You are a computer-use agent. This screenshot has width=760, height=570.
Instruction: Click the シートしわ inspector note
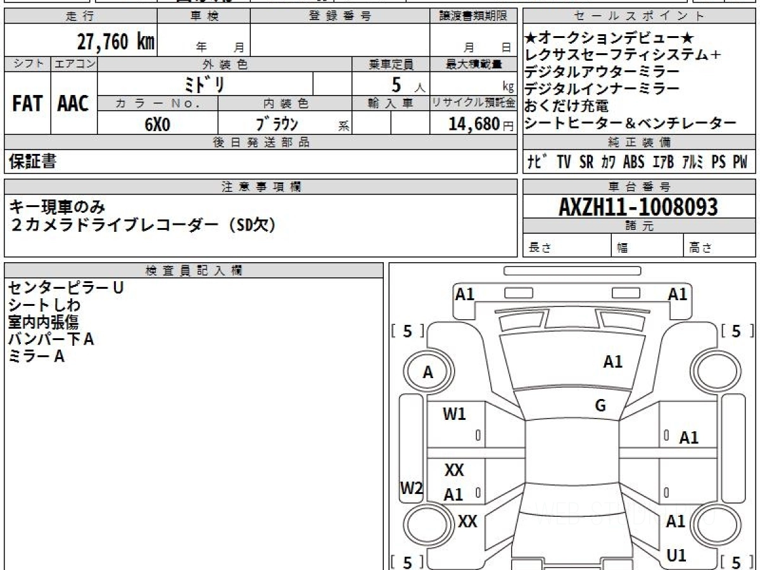(44, 305)
